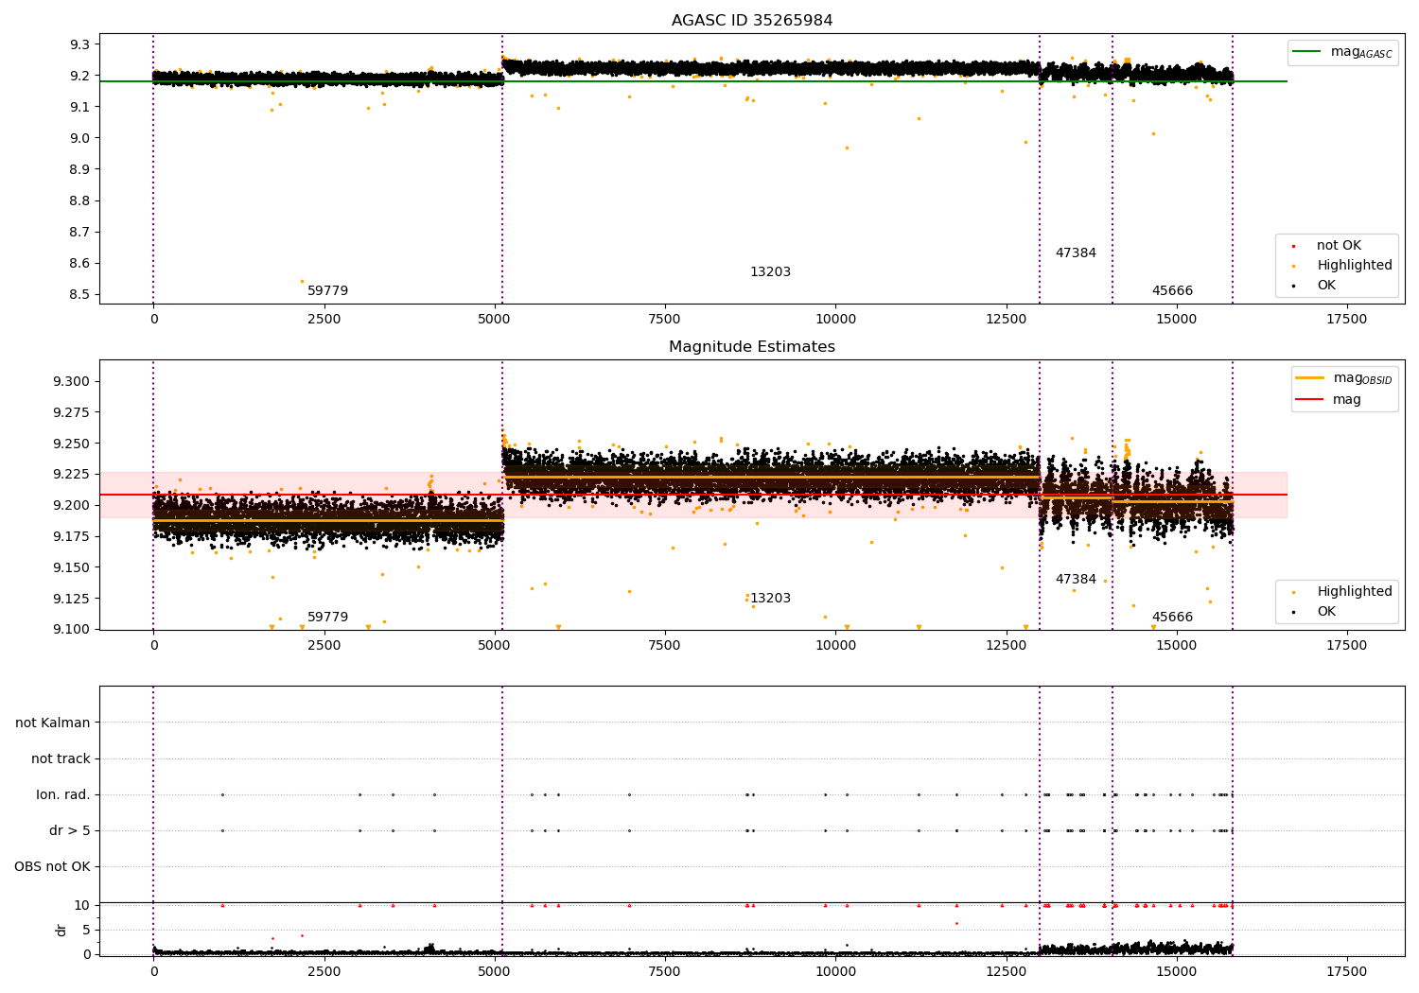This screenshot has width=1419, height=993.
Task: Click the 8.5 y-axis tick of top plot
Action: pyautogui.click(x=80, y=295)
